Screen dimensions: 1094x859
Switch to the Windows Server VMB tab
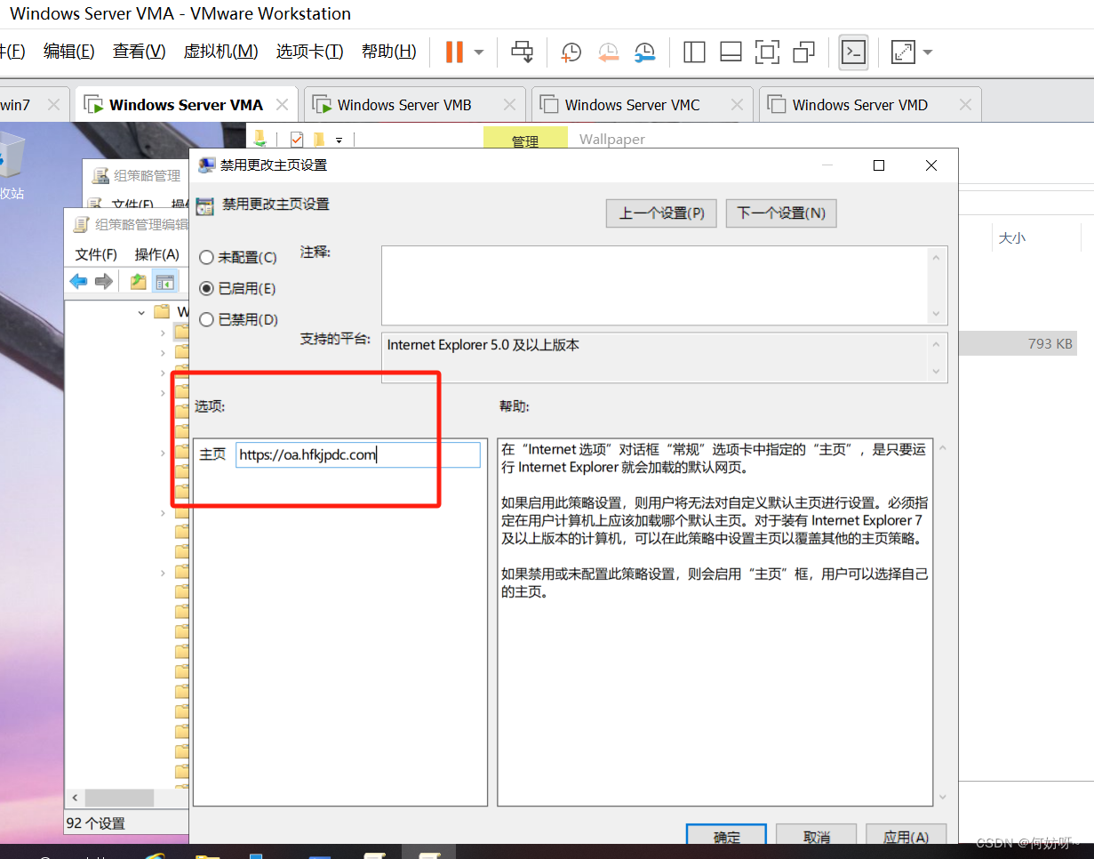403,105
